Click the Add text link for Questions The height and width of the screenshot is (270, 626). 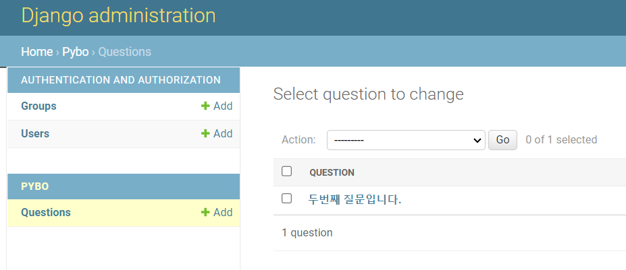click(x=223, y=213)
